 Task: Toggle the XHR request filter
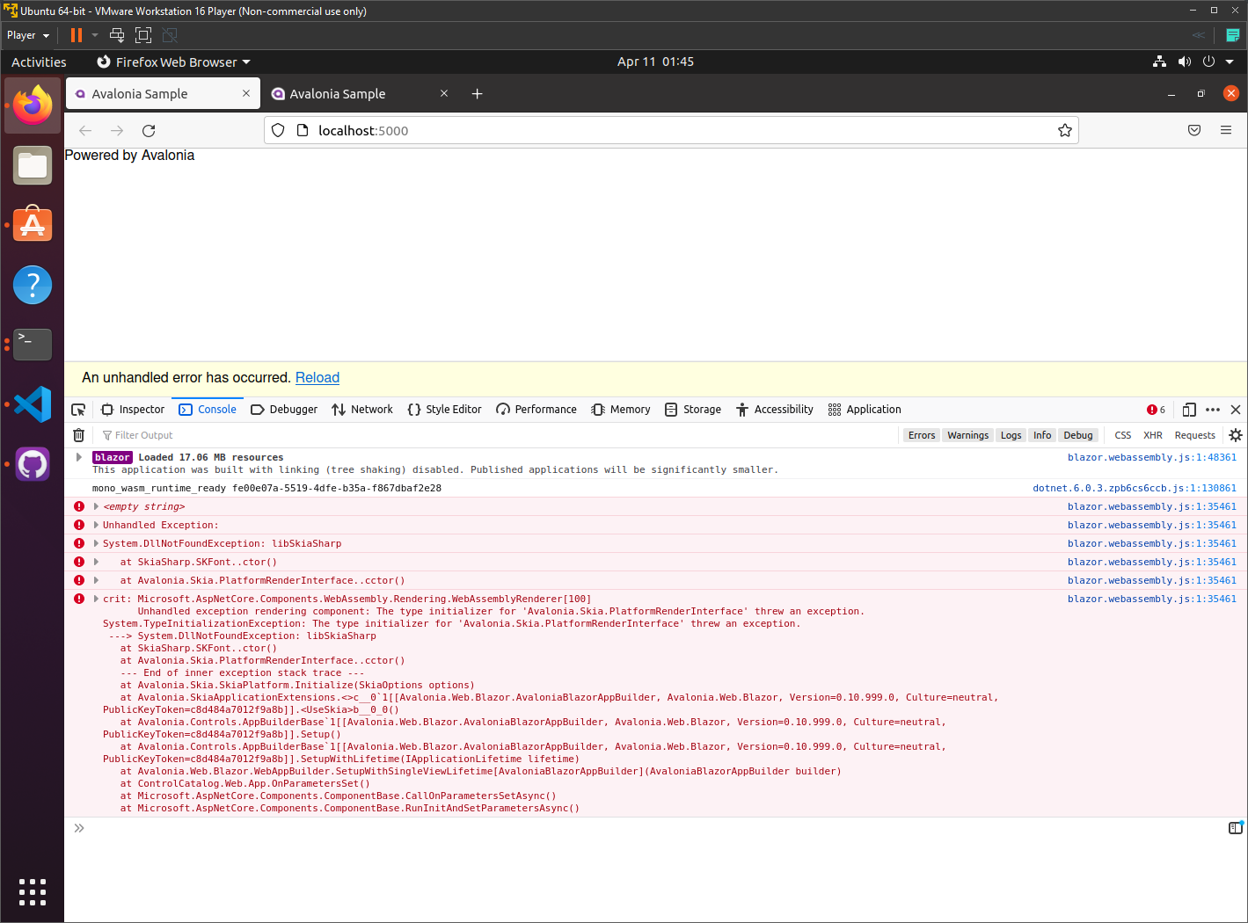(1152, 434)
